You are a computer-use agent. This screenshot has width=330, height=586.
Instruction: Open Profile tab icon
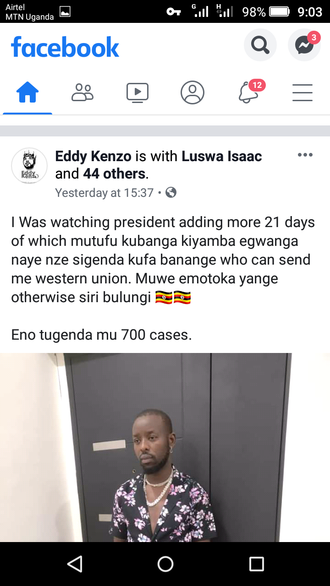click(192, 92)
